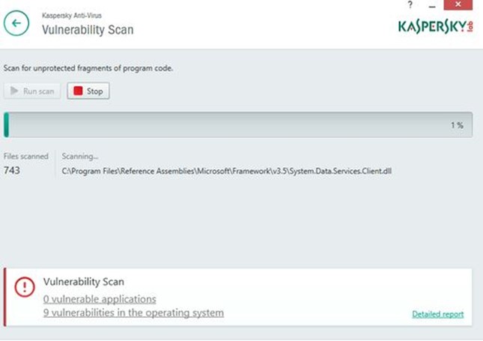
Task: Click the grey play triangle icon
Action: tap(14, 91)
